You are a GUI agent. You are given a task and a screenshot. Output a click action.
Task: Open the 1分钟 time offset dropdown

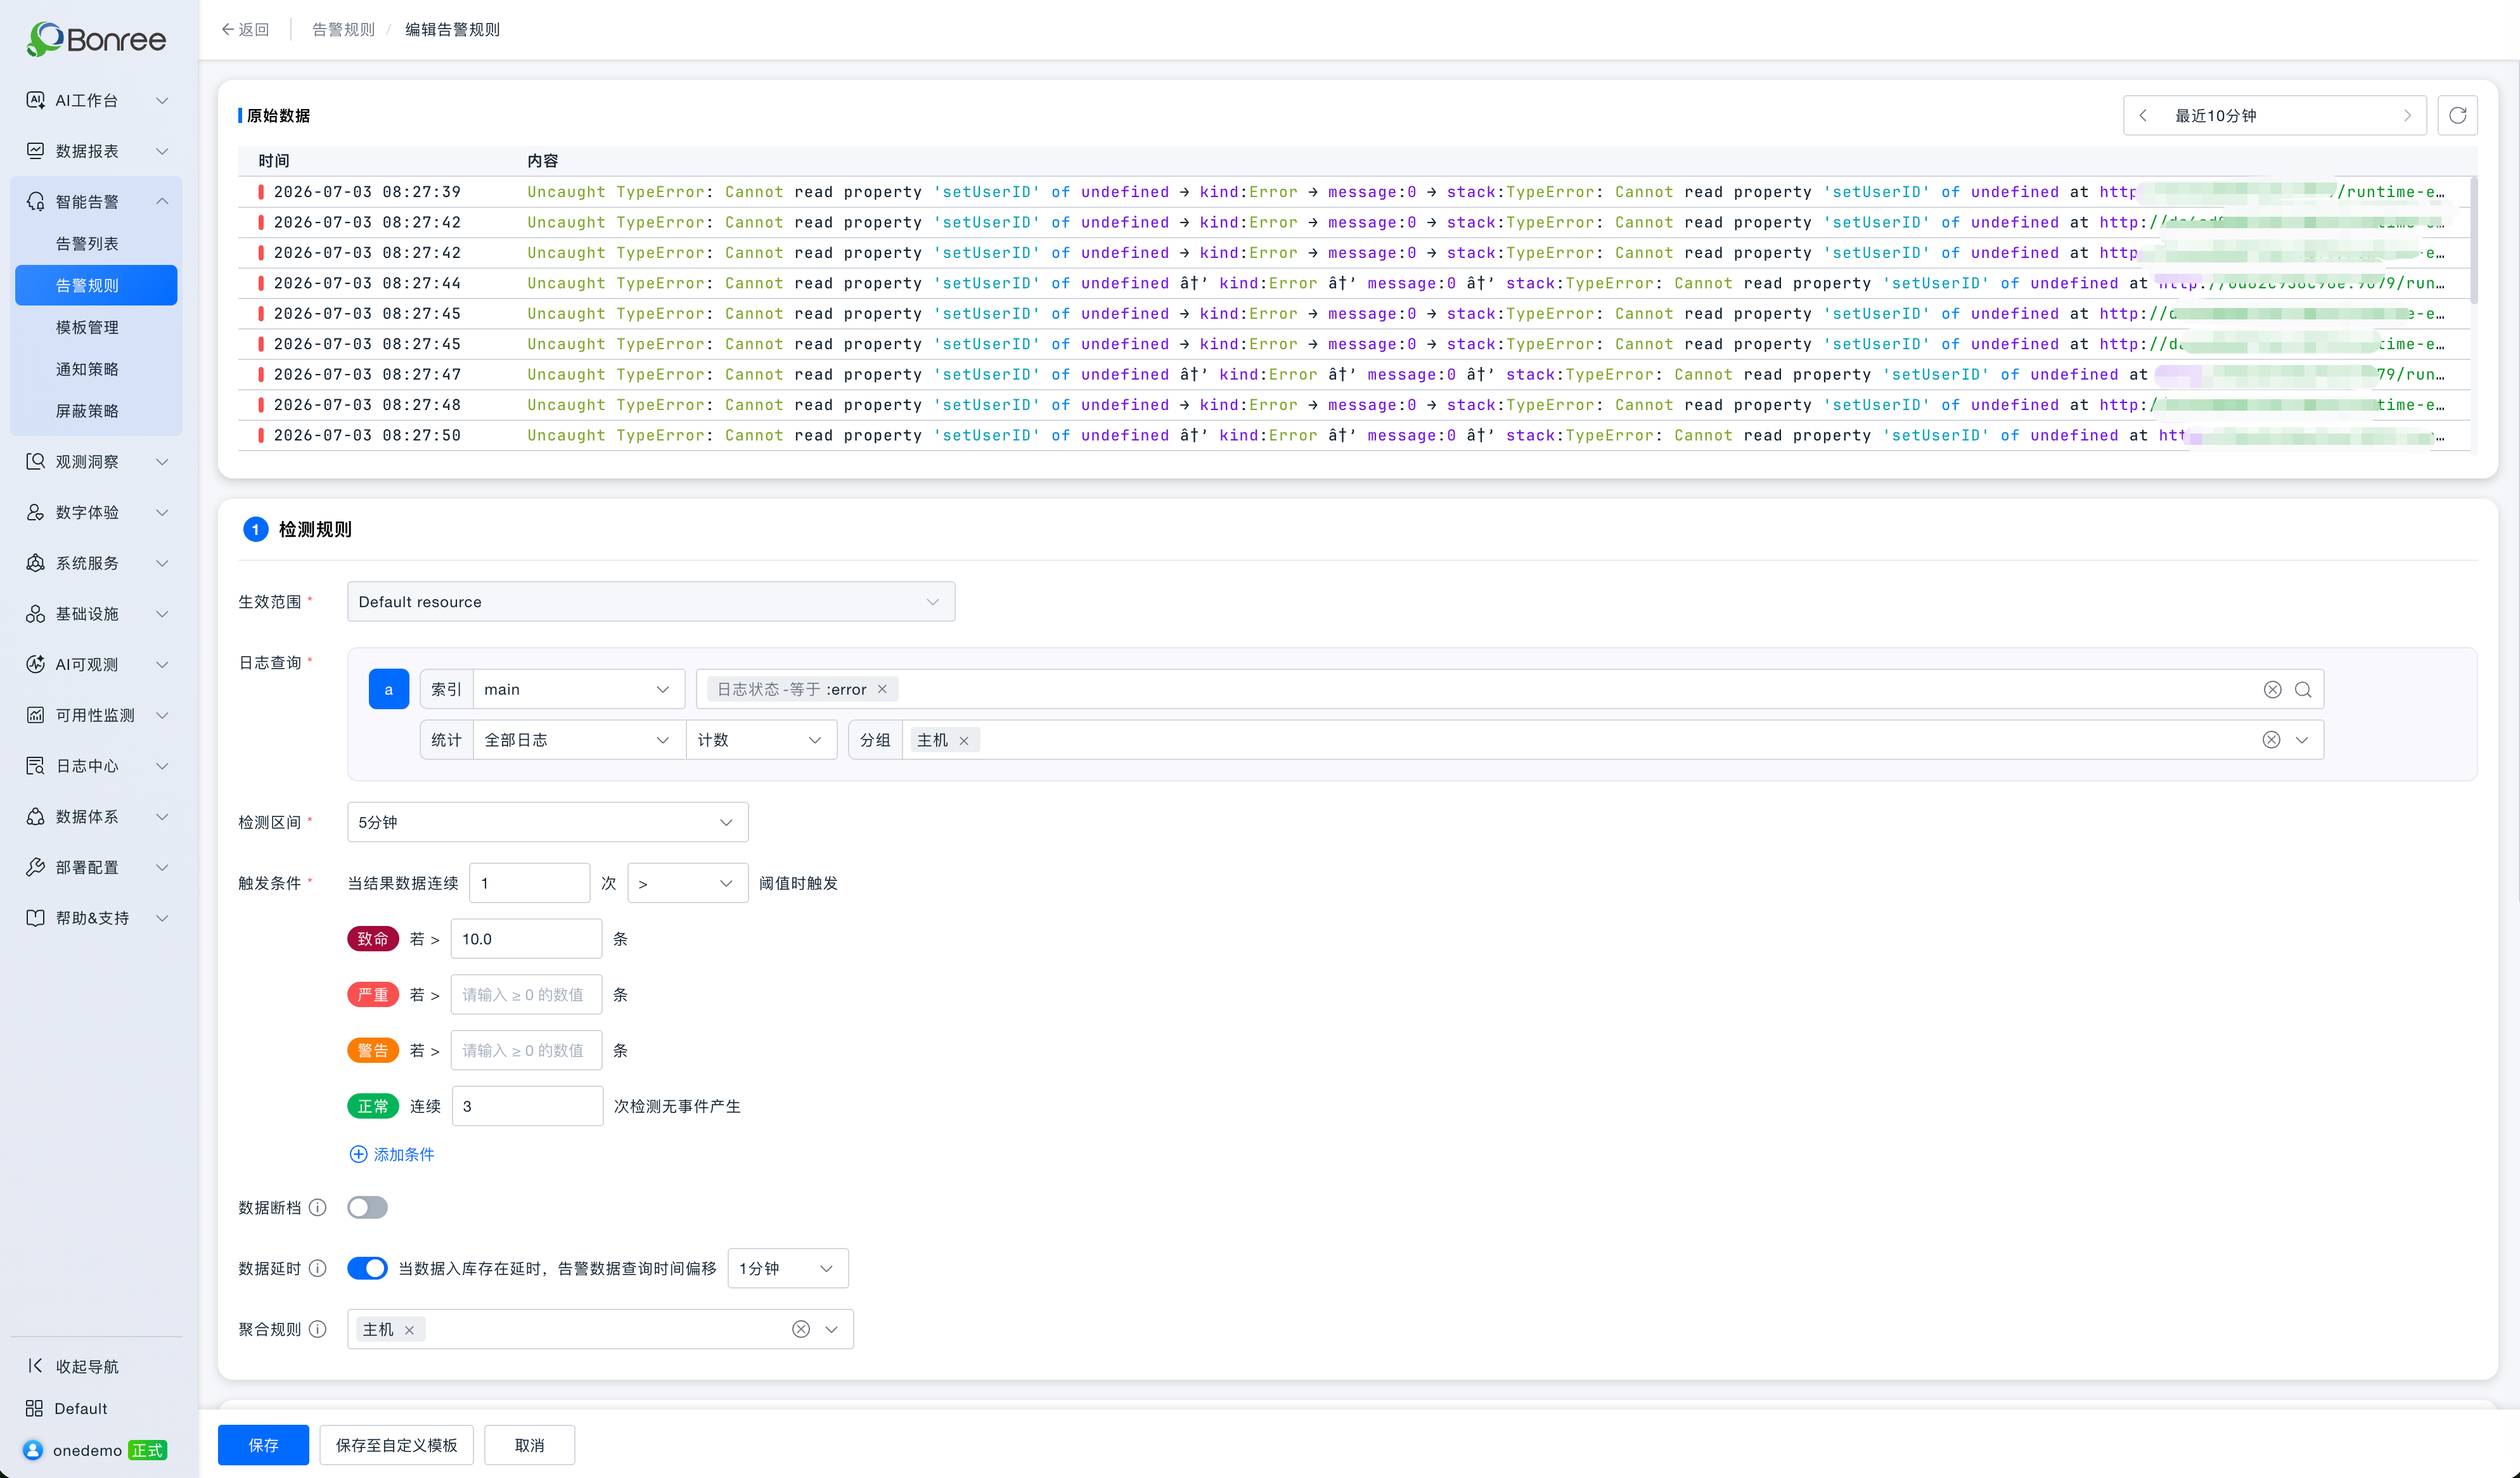pos(788,1268)
